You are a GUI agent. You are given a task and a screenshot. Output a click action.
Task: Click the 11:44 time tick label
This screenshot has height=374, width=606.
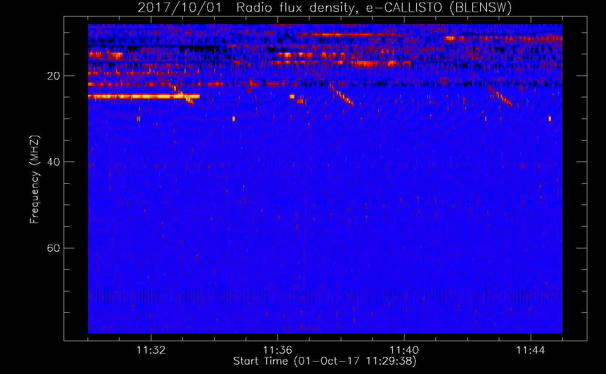tap(531, 350)
